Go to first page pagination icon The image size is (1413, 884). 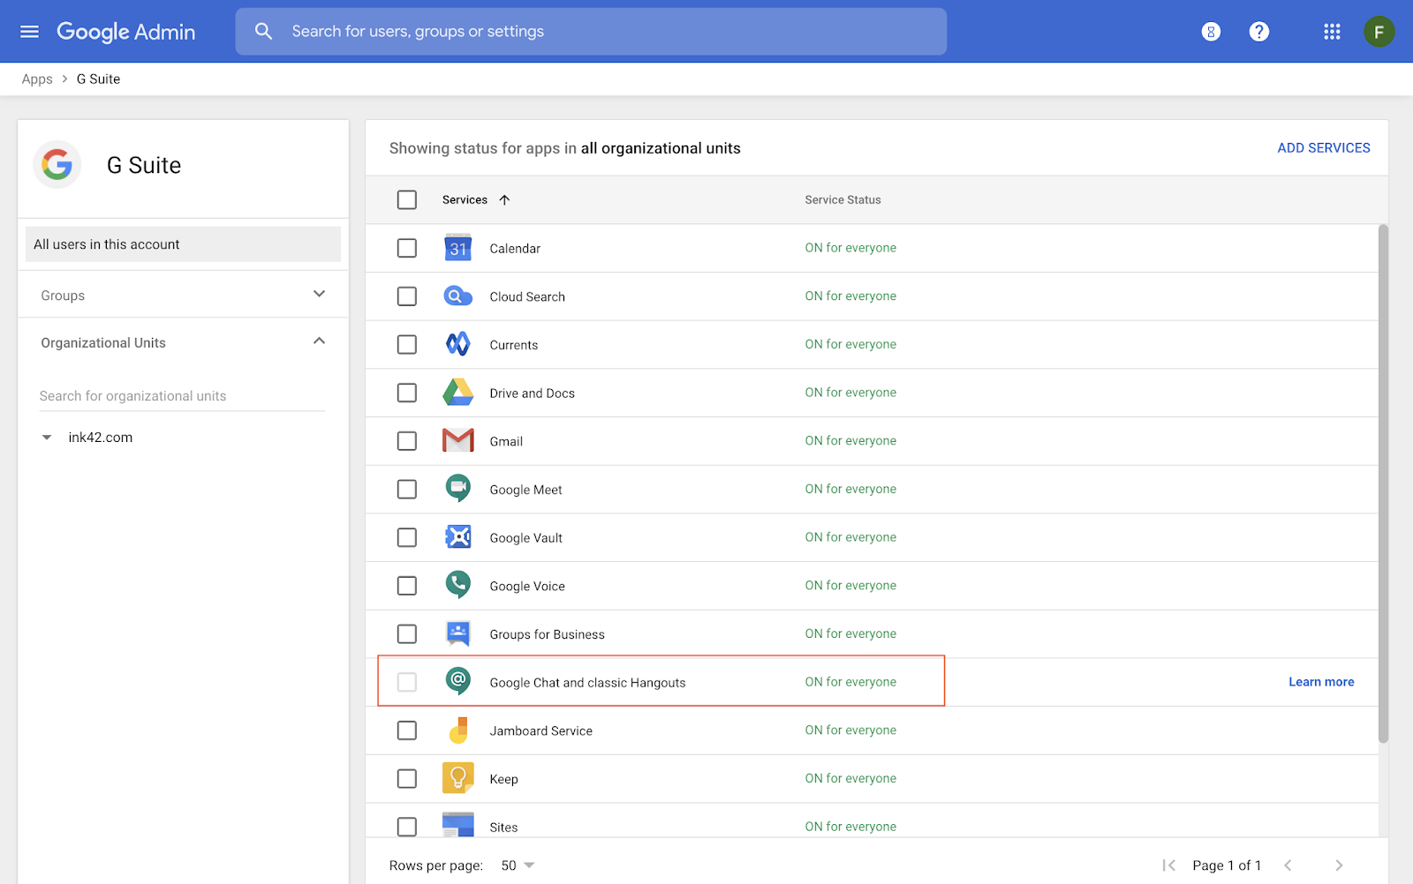point(1169,865)
